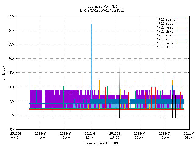Click the NPD1 bias legend label
The height and width of the screenshot is (146, 195).
[x=165, y=43]
